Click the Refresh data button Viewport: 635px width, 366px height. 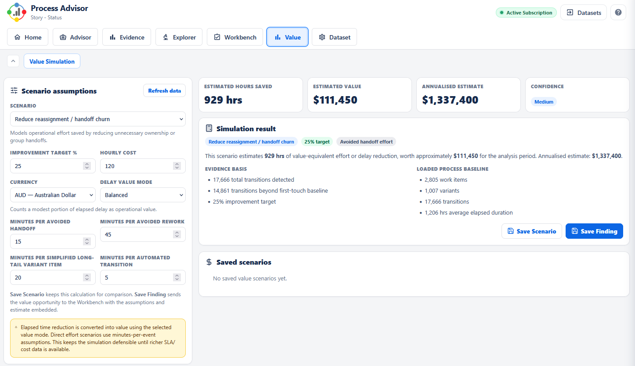[x=164, y=91]
